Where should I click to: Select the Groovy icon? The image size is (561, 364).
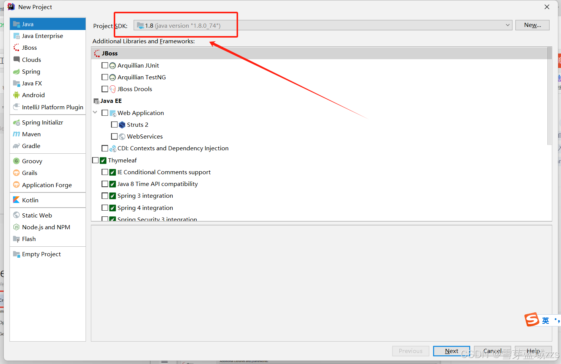16,161
